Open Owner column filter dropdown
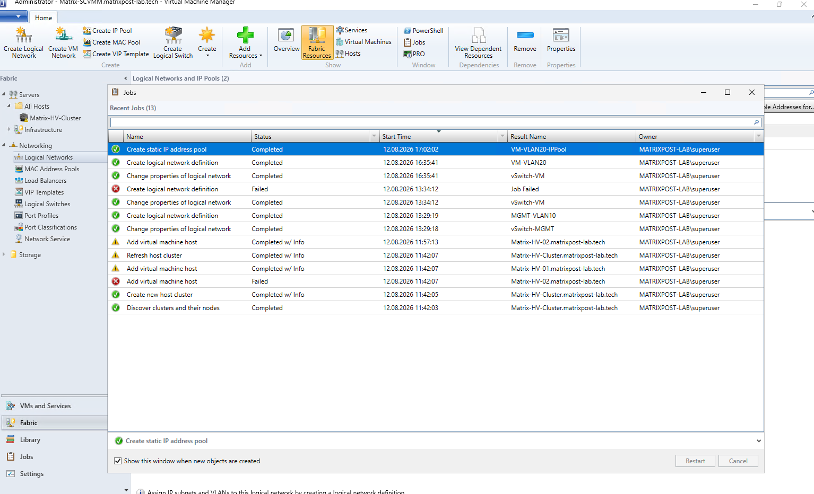Screen dimensions: 814x494 click(x=759, y=136)
